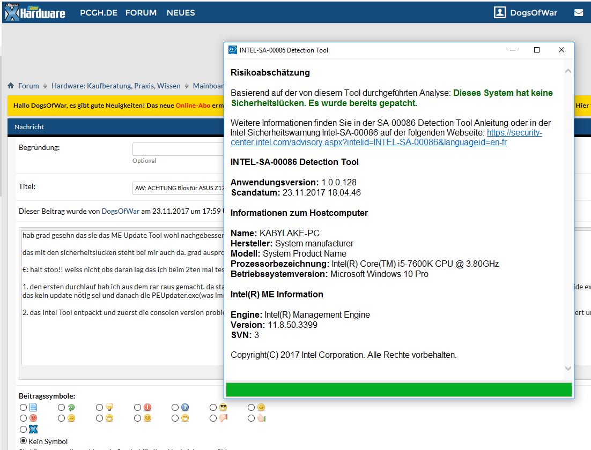Image resolution: width=591 pixels, height=450 pixels.
Task: Click the Intel copyright line
Action: coord(343,355)
